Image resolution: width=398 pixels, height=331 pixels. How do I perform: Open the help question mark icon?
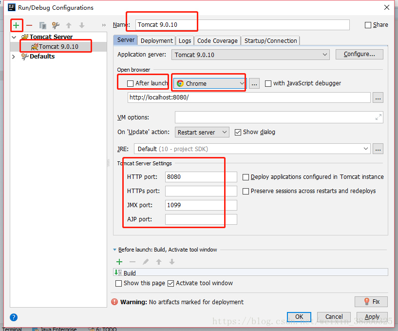[14, 317]
